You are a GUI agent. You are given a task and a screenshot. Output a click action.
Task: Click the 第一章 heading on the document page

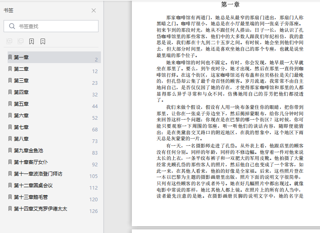[x=230, y=4]
